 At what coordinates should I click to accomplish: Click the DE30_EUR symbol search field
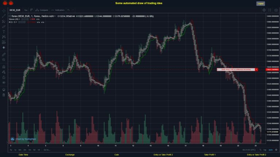[15, 10]
